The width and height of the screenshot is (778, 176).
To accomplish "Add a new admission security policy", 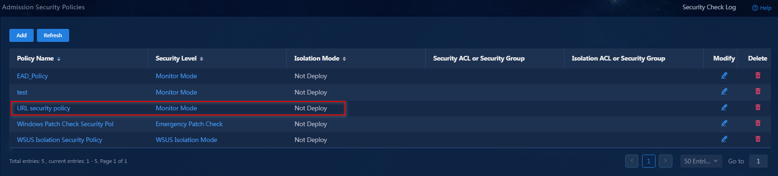I will pos(21,35).
